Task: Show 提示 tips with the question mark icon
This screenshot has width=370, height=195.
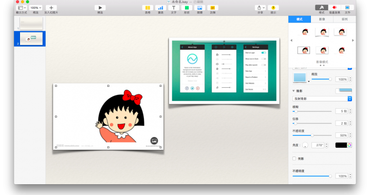Action: point(273,8)
